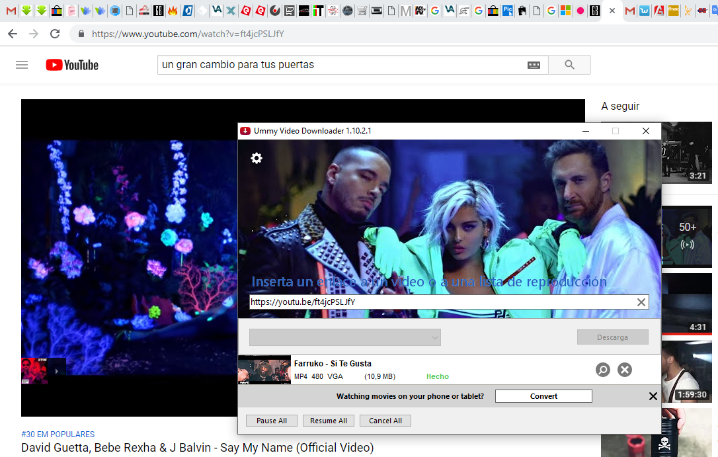Image resolution: width=718 pixels, height=457 pixels.
Task: Click the 'Hecho' download status
Action: 437,376
